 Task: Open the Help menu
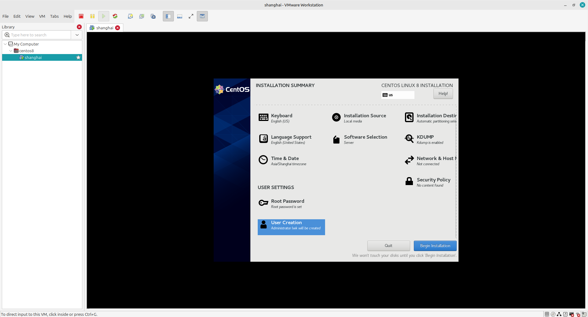pos(68,16)
